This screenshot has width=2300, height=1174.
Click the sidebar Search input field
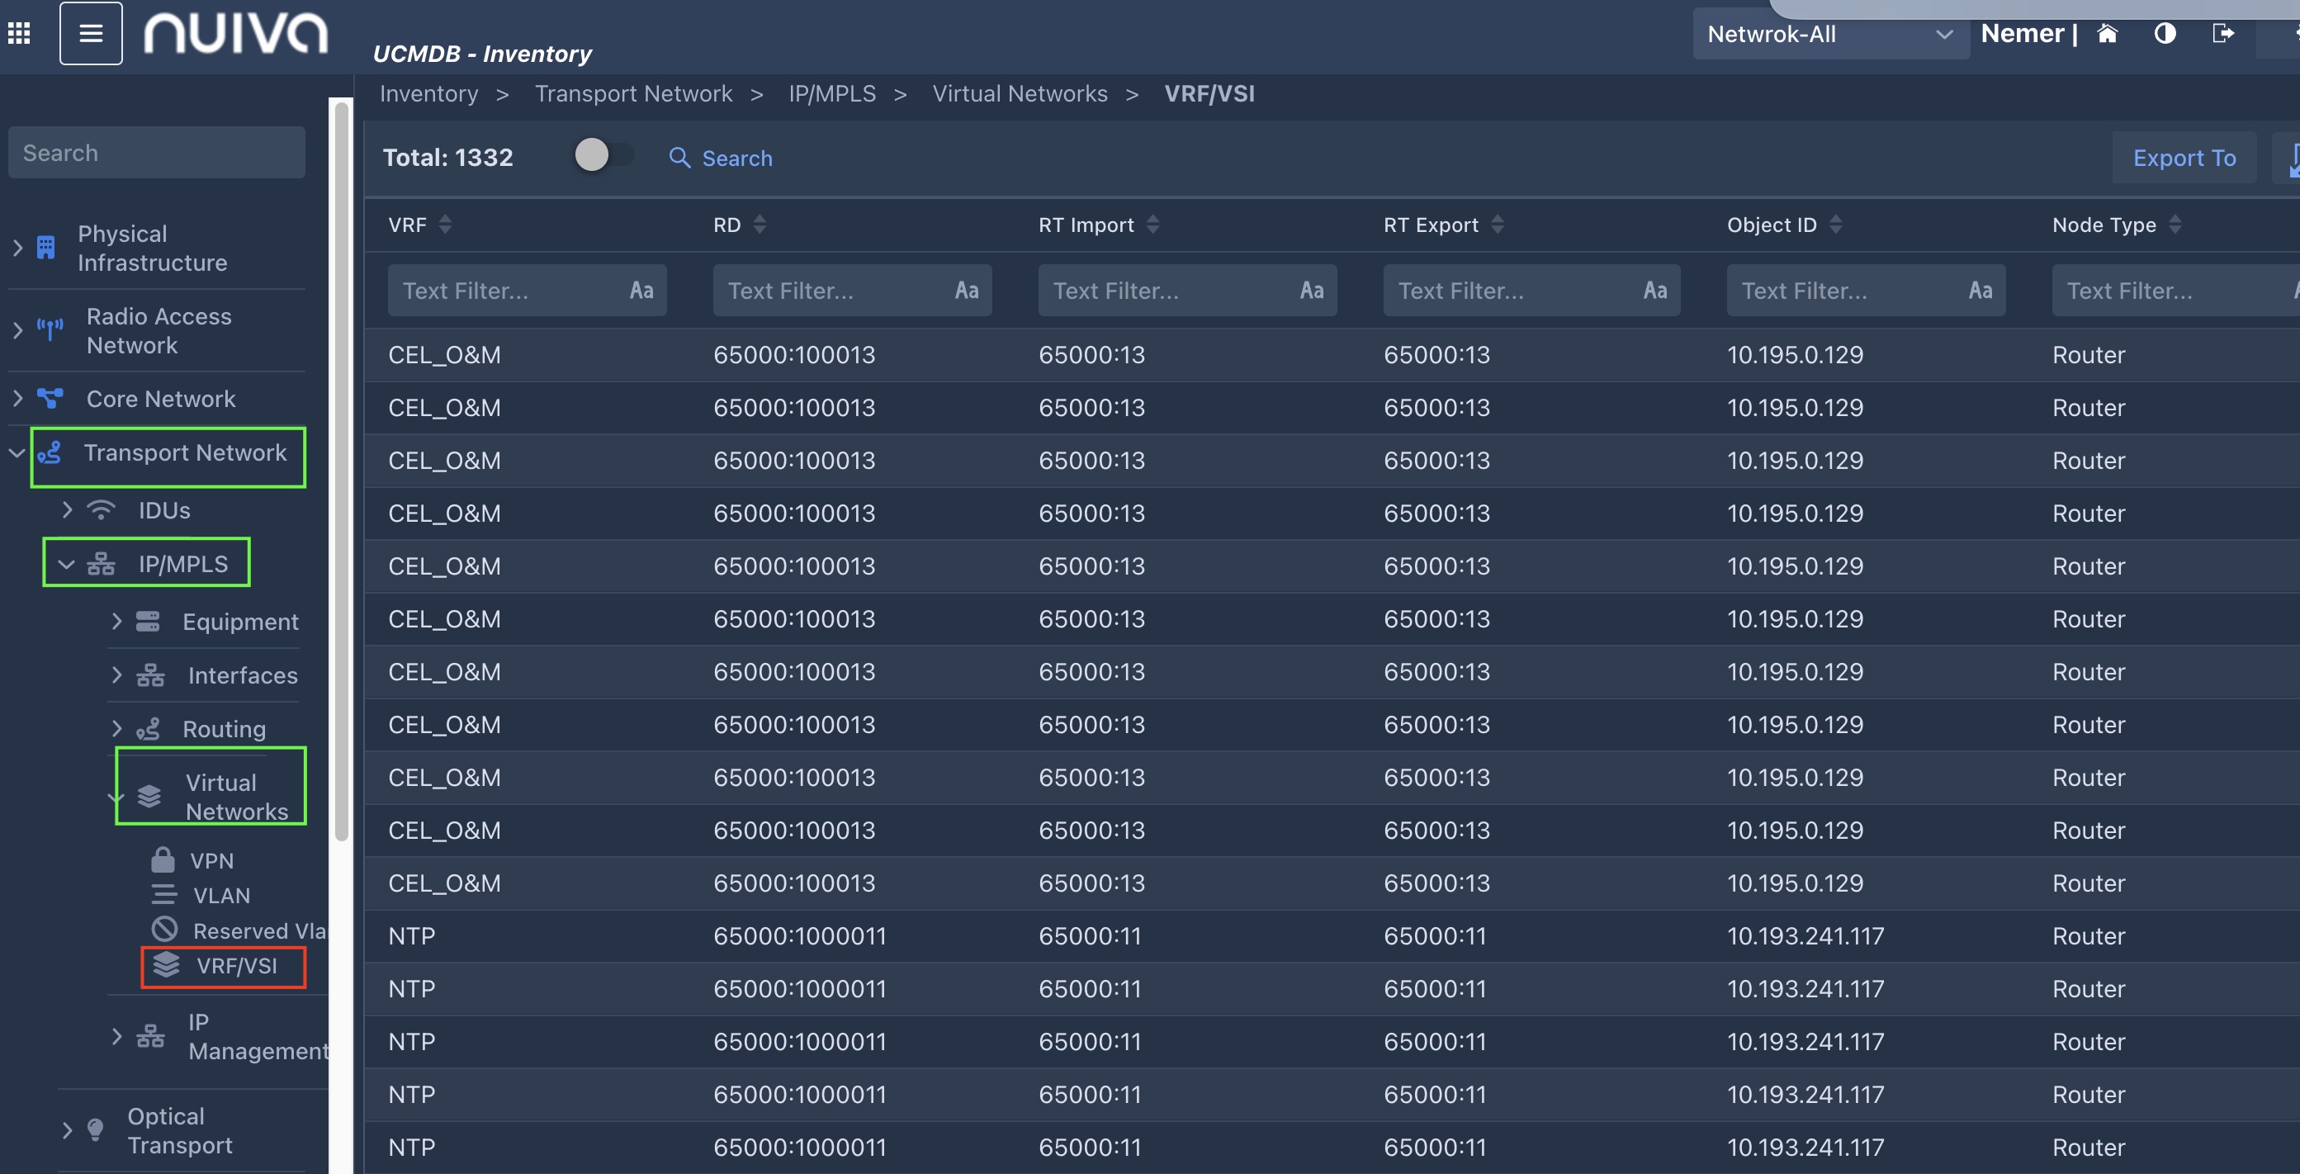156,153
